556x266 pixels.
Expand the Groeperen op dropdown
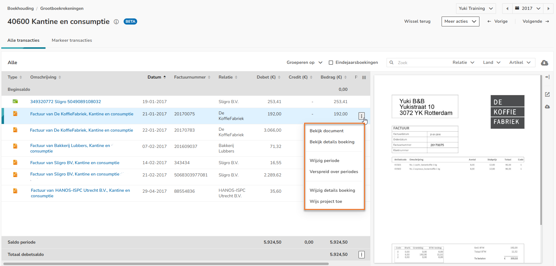click(304, 63)
